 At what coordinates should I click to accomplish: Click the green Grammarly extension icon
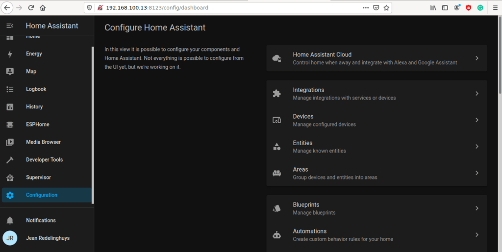(480, 8)
